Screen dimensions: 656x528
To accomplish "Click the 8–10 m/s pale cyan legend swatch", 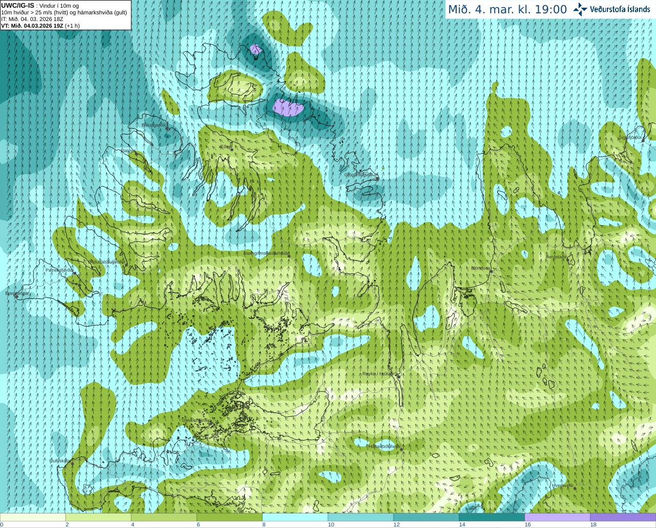I will [295, 517].
